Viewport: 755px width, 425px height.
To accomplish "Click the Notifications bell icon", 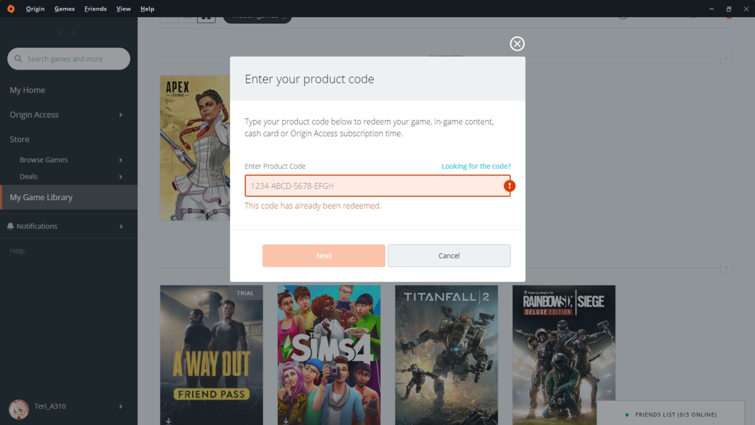I will [x=11, y=226].
